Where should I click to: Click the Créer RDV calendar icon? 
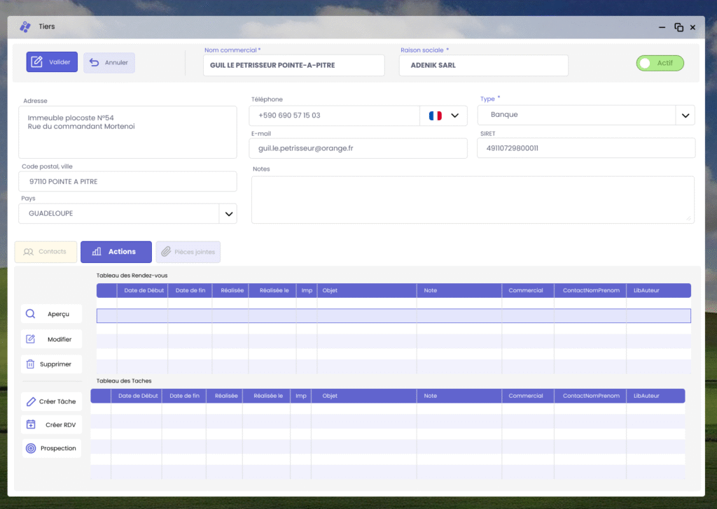(x=31, y=424)
